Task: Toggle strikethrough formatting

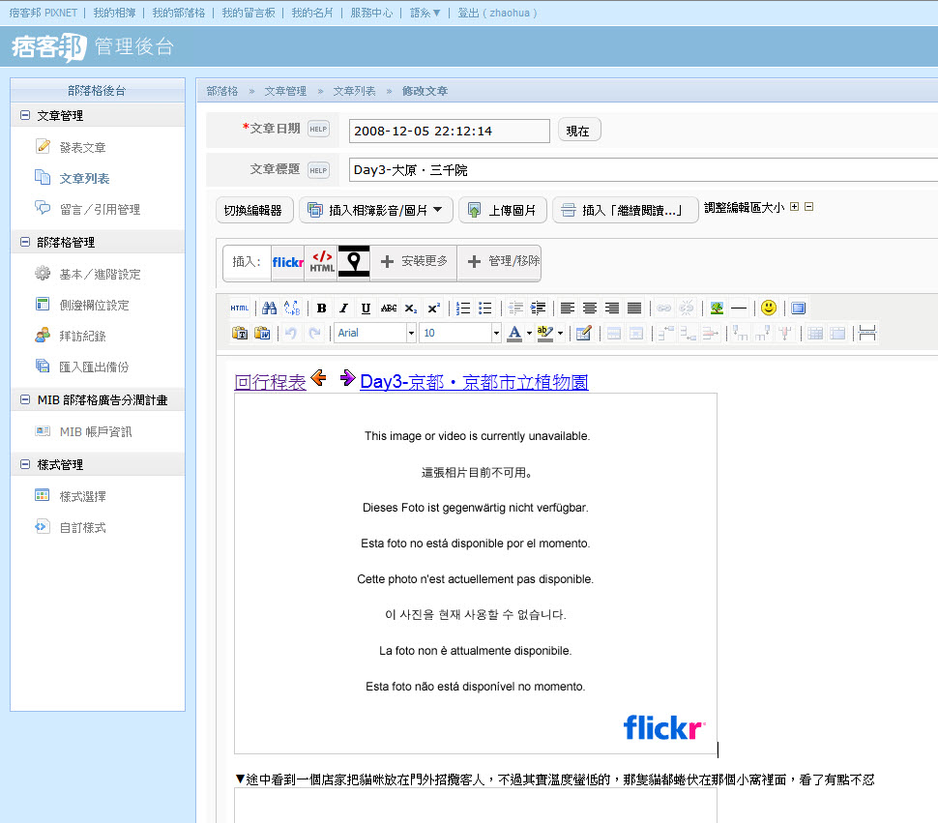Action: point(388,309)
